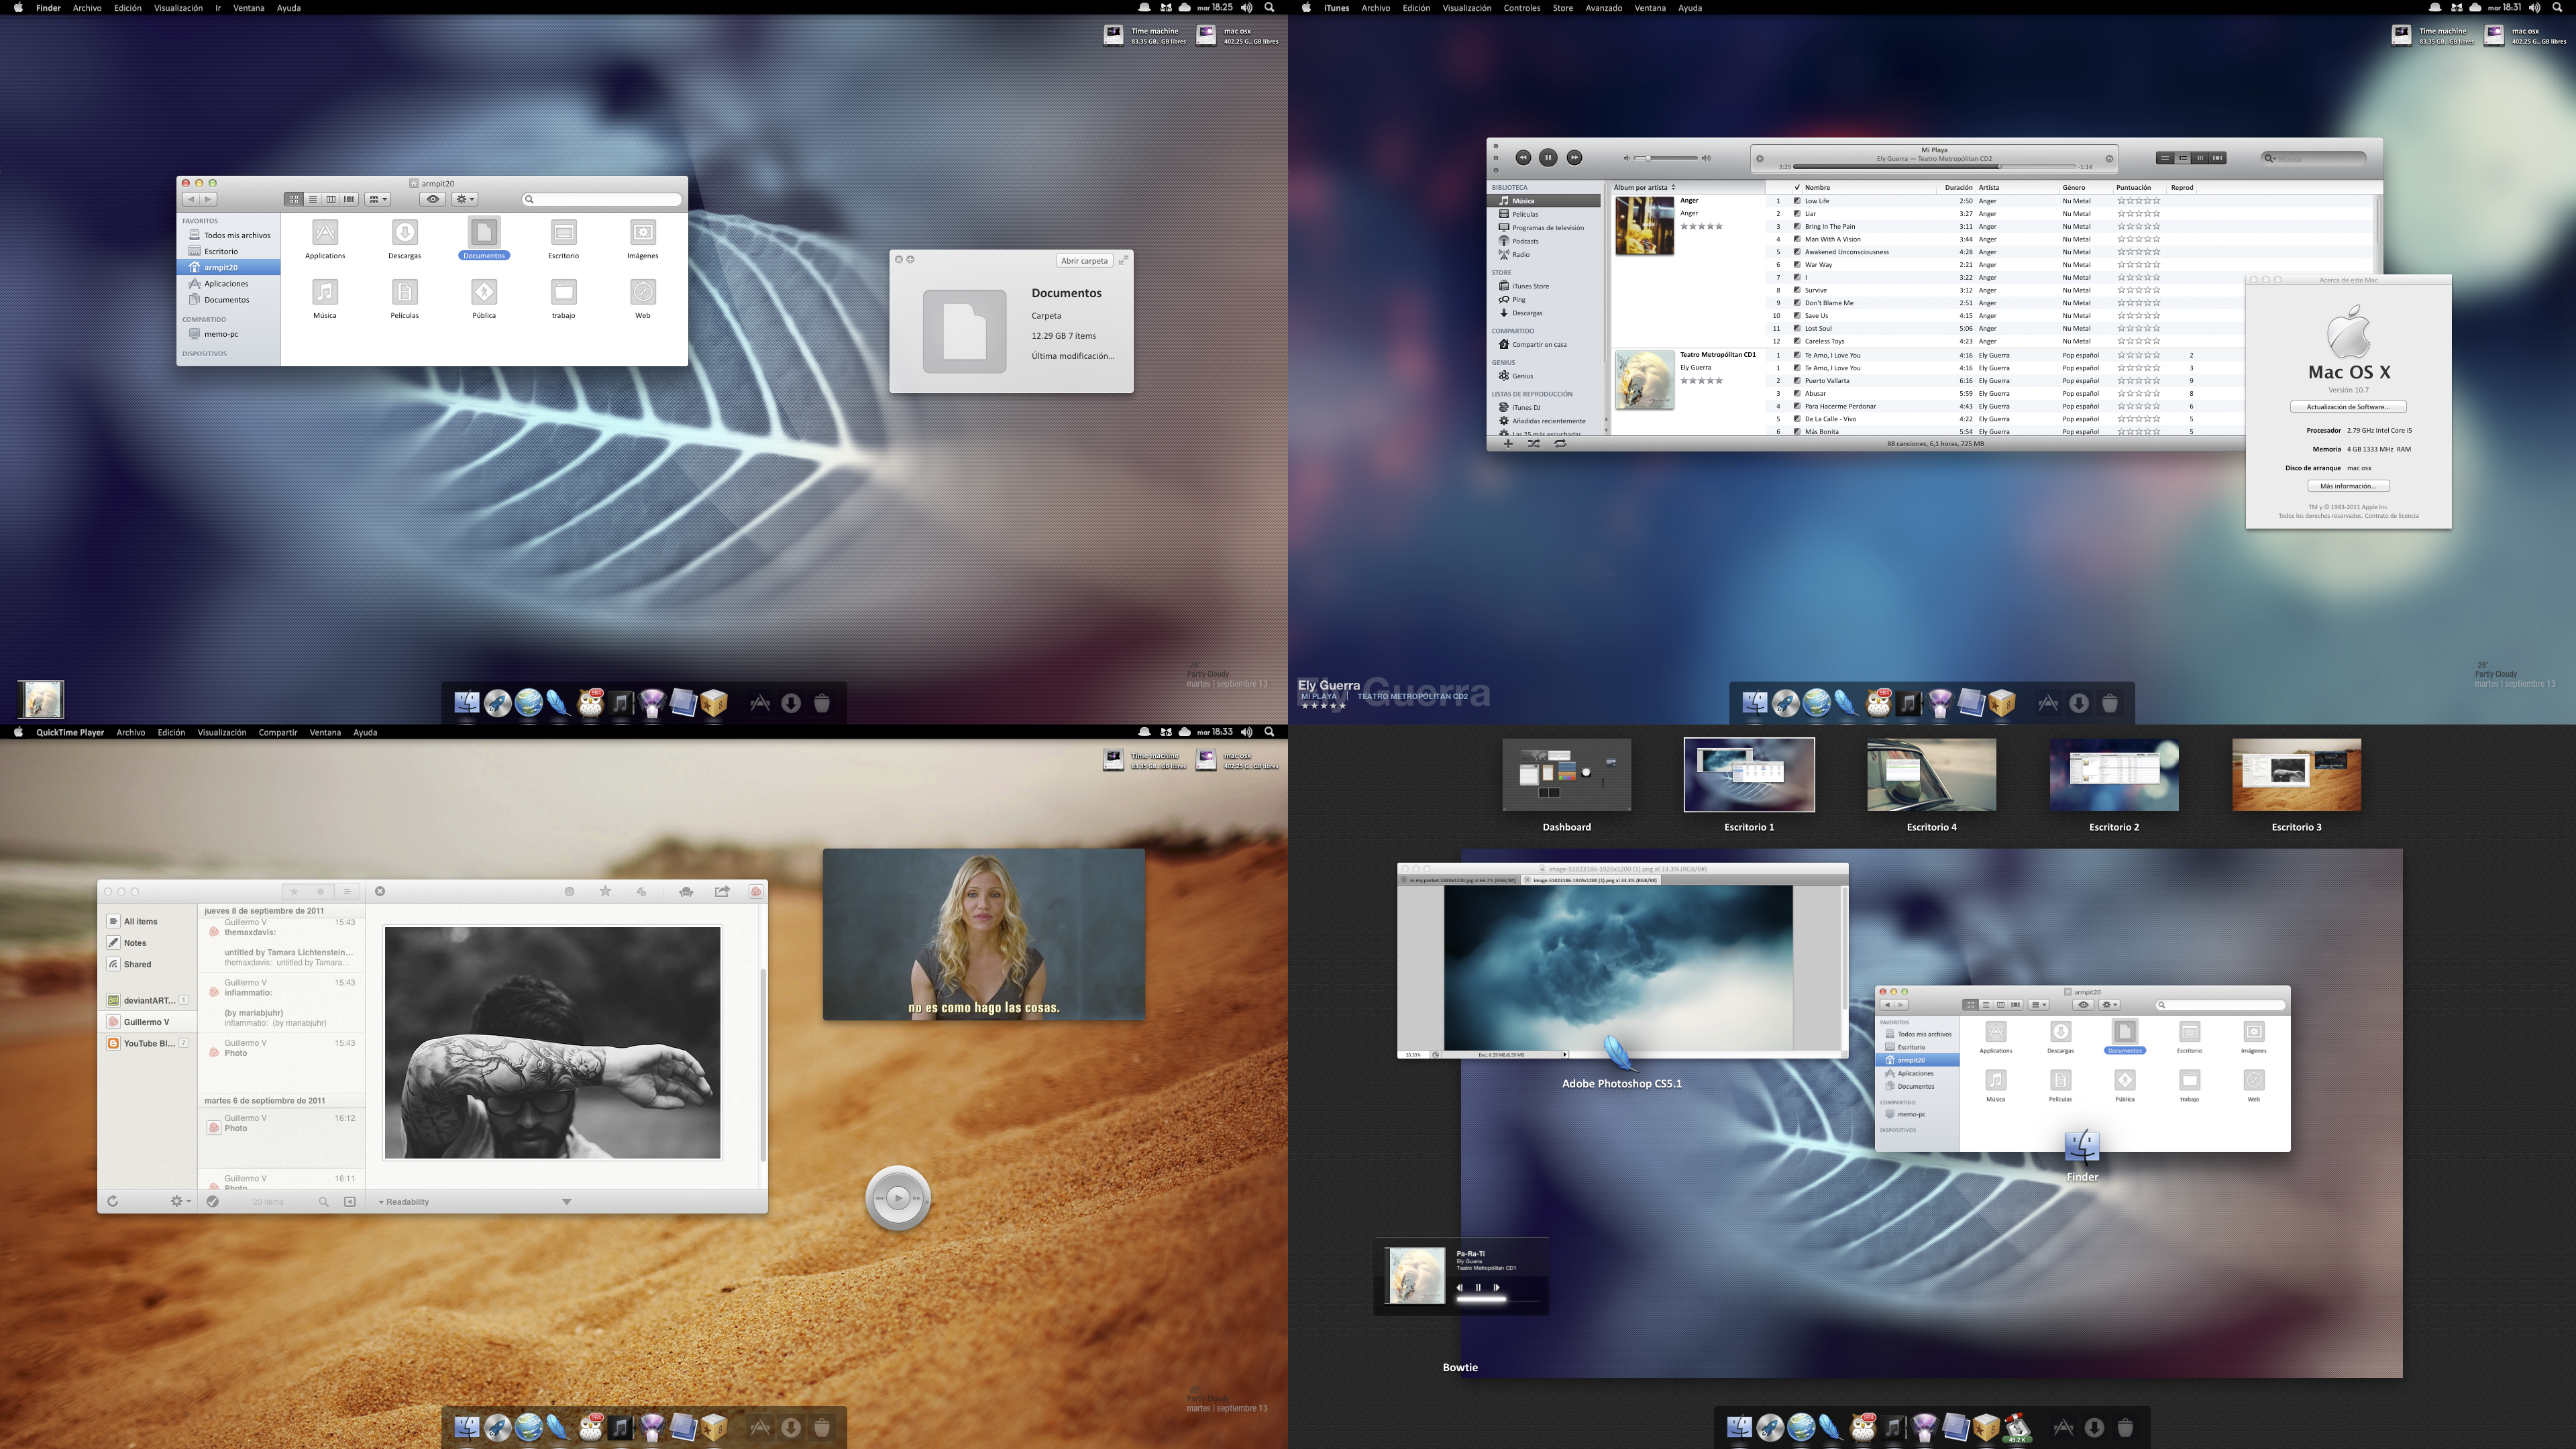
Task: Open Películas in the iTunes library sidebar
Action: [x=1544, y=214]
